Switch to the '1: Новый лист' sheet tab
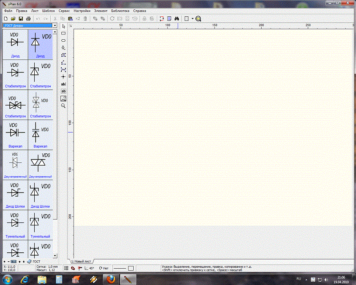Image resolution: width=356 pixels, height=285 pixels. [82, 261]
